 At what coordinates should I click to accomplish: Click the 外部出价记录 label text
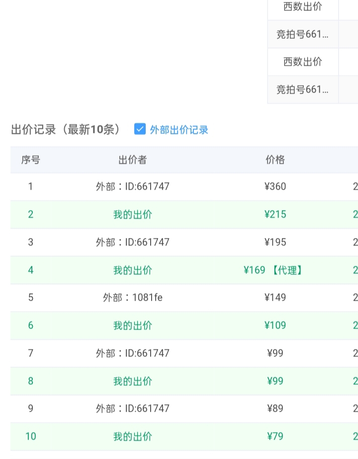coord(179,130)
